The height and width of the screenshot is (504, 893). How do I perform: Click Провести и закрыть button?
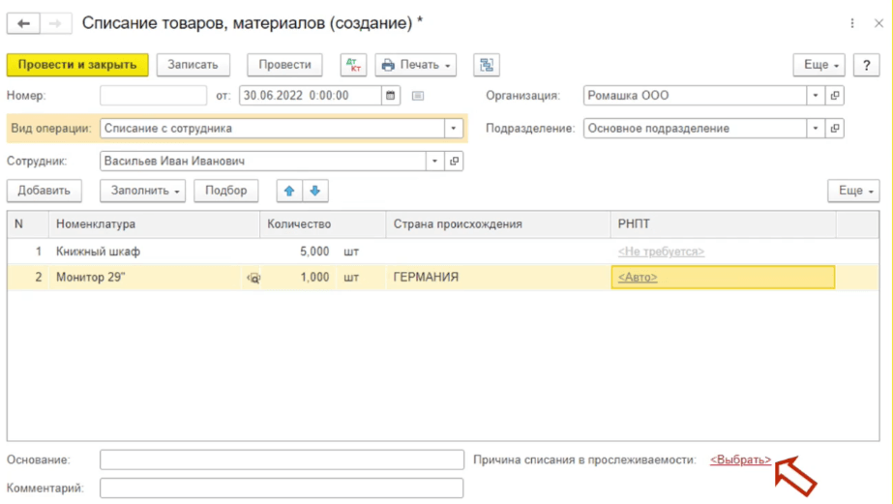click(77, 65)
